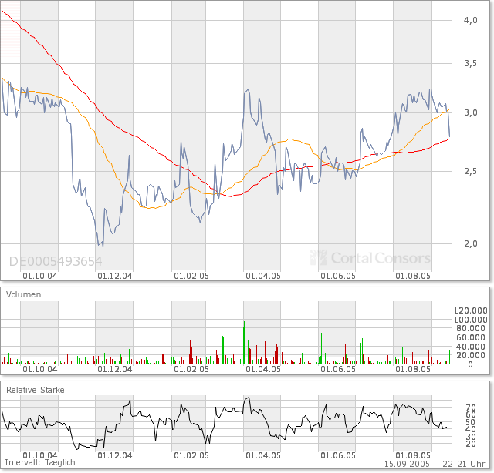Click the 4,0 price axis label
Viewport: 494px width, 473px height.
[470, 20]
